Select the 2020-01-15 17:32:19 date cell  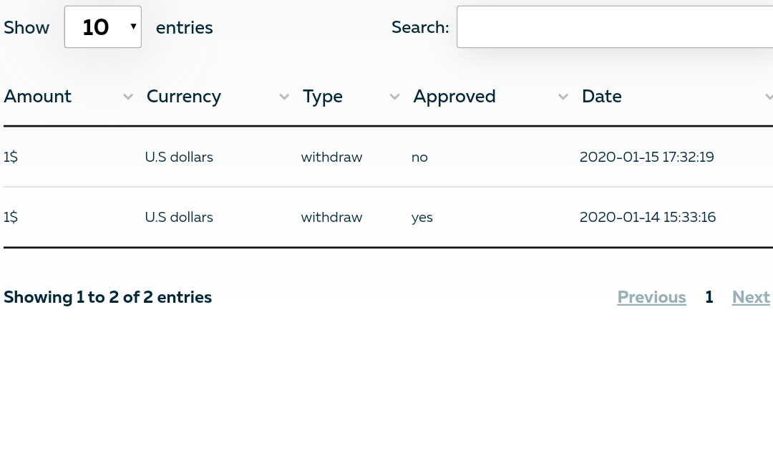point(647,157)
